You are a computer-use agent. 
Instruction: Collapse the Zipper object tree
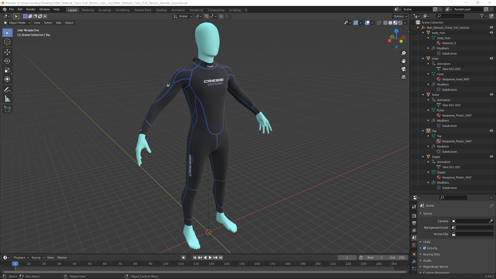(x=423, y=157)
